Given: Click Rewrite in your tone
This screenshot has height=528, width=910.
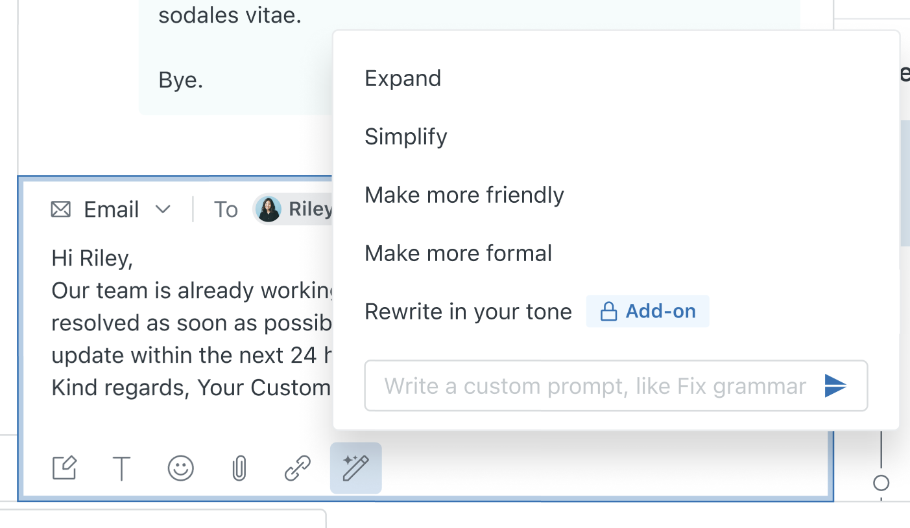Looking at the screenshot, I should (x=468, y=312).
